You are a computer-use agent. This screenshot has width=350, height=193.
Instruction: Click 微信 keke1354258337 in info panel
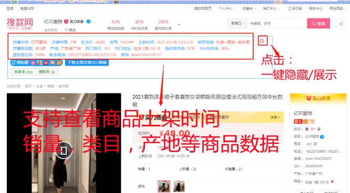point(141,55)
